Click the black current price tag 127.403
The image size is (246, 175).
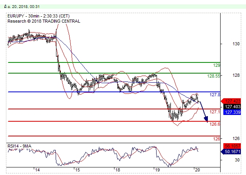tap(232, 107)
